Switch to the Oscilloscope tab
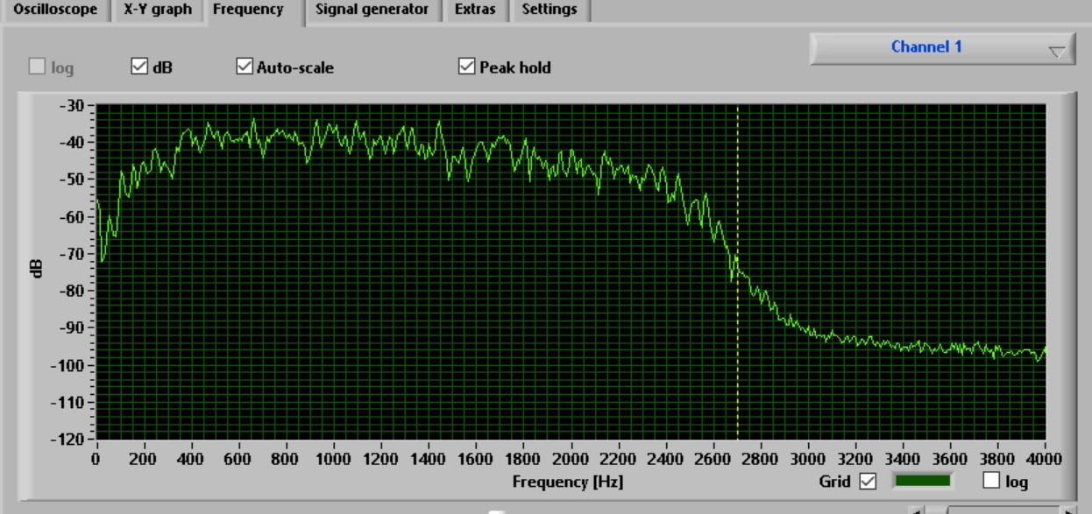The width and height of the screenshot is (1092, 514). pyautogui.click(x=54, y=11)
